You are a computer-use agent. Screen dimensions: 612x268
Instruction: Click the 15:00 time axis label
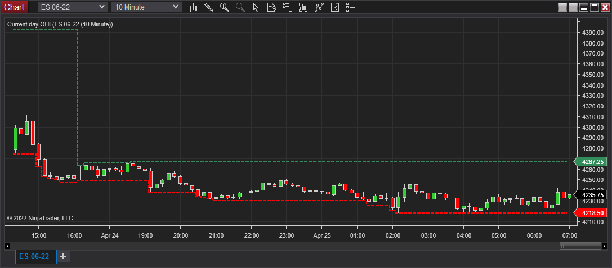39,235
